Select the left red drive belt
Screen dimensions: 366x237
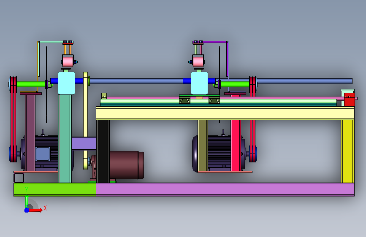(13, 119)
